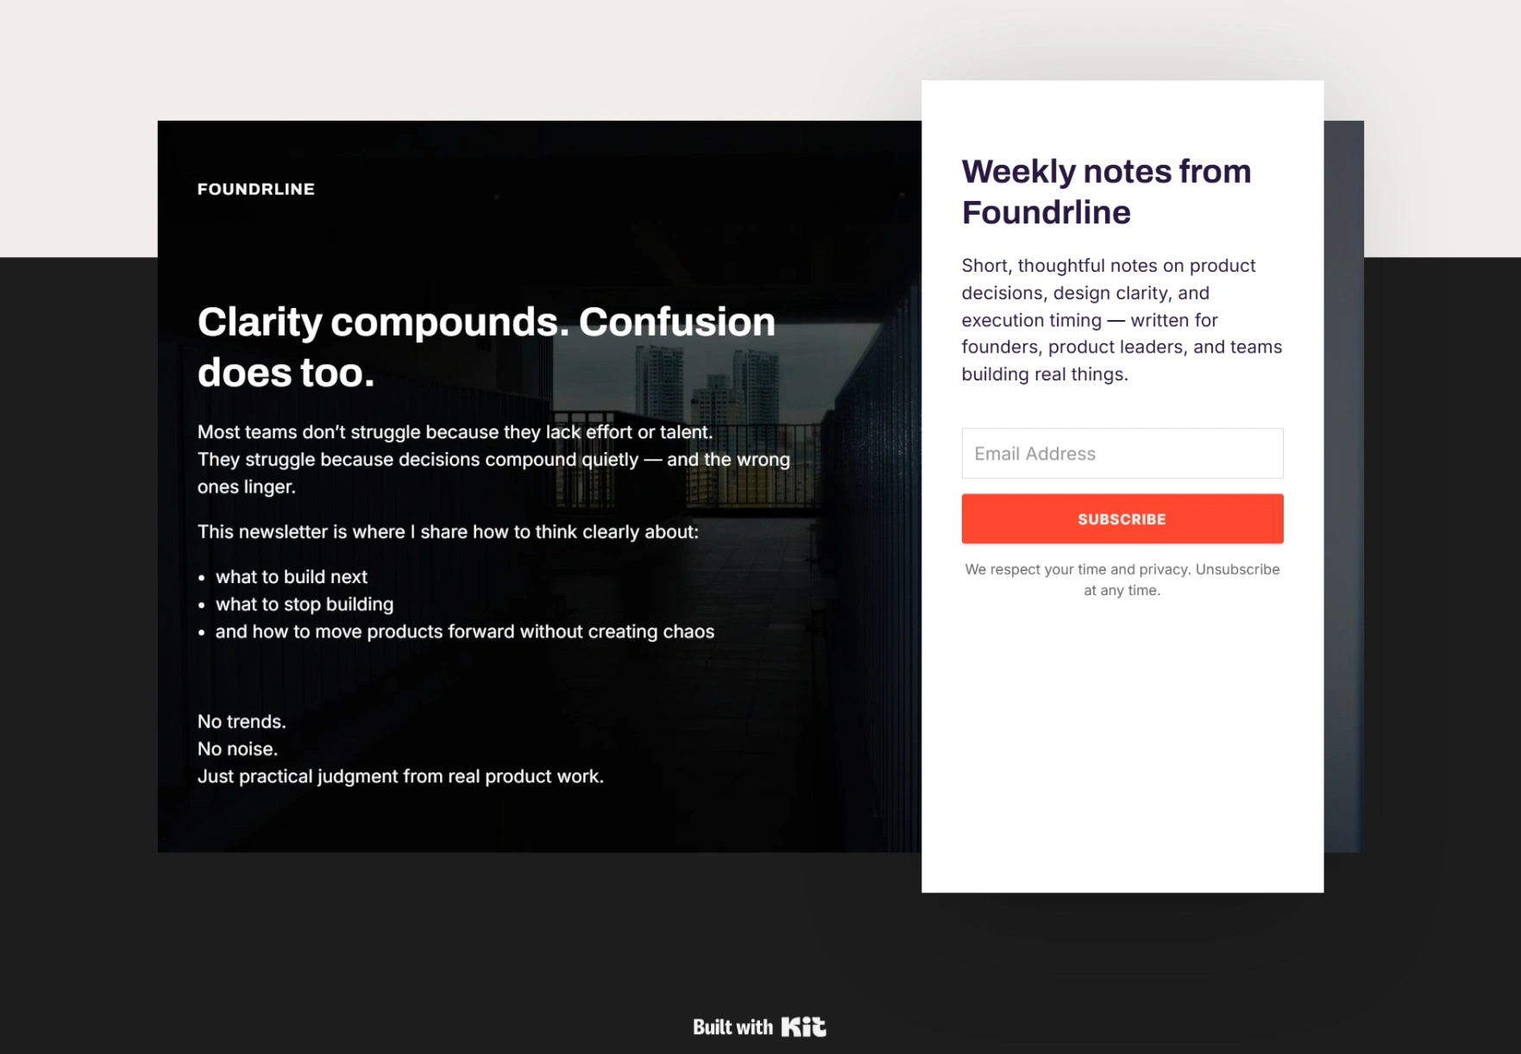
Task: Select the "what to build next" bullet
Action: coord(292,577)
